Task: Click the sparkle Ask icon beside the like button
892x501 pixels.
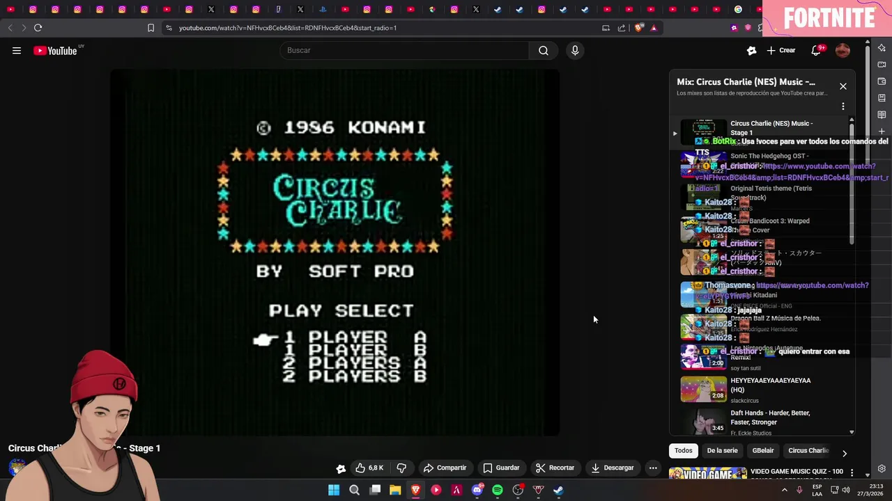Action: tap(341, 468)
